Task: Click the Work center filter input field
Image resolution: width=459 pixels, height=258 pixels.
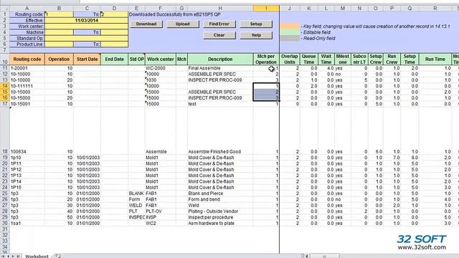Action: click(86, 27)
